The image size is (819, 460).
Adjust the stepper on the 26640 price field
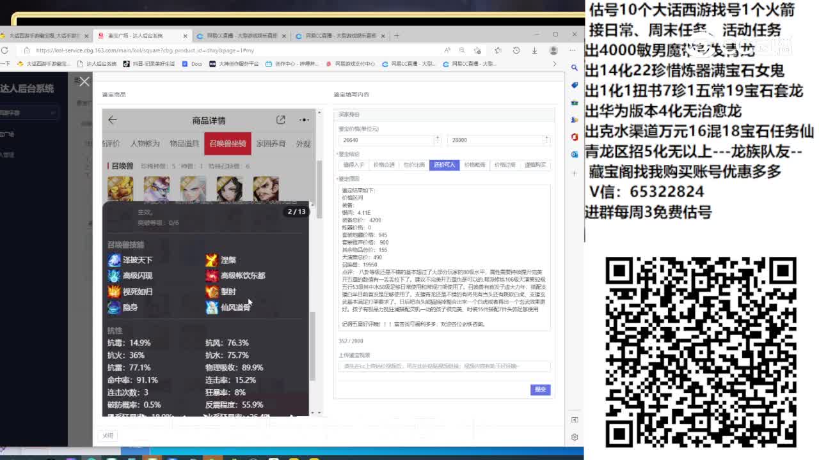pyautogui.click(x=438, y=140)
